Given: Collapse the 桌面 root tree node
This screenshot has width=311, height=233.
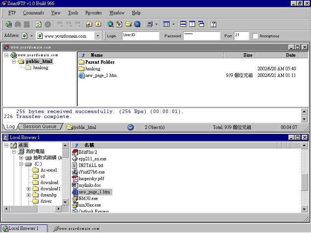Looking at the screenshot, I should coord(6,145).
